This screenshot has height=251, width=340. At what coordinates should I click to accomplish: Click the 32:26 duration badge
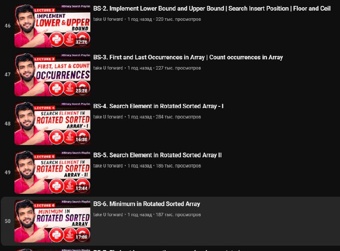[82, 42]
